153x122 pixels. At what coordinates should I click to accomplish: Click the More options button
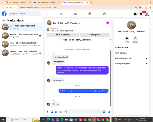(x=95, y=35)
